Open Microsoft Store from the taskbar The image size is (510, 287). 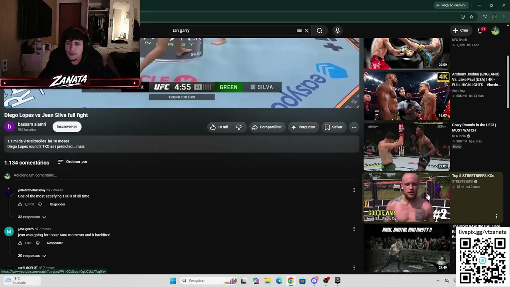pyautogui.click(x=302, y=281)
